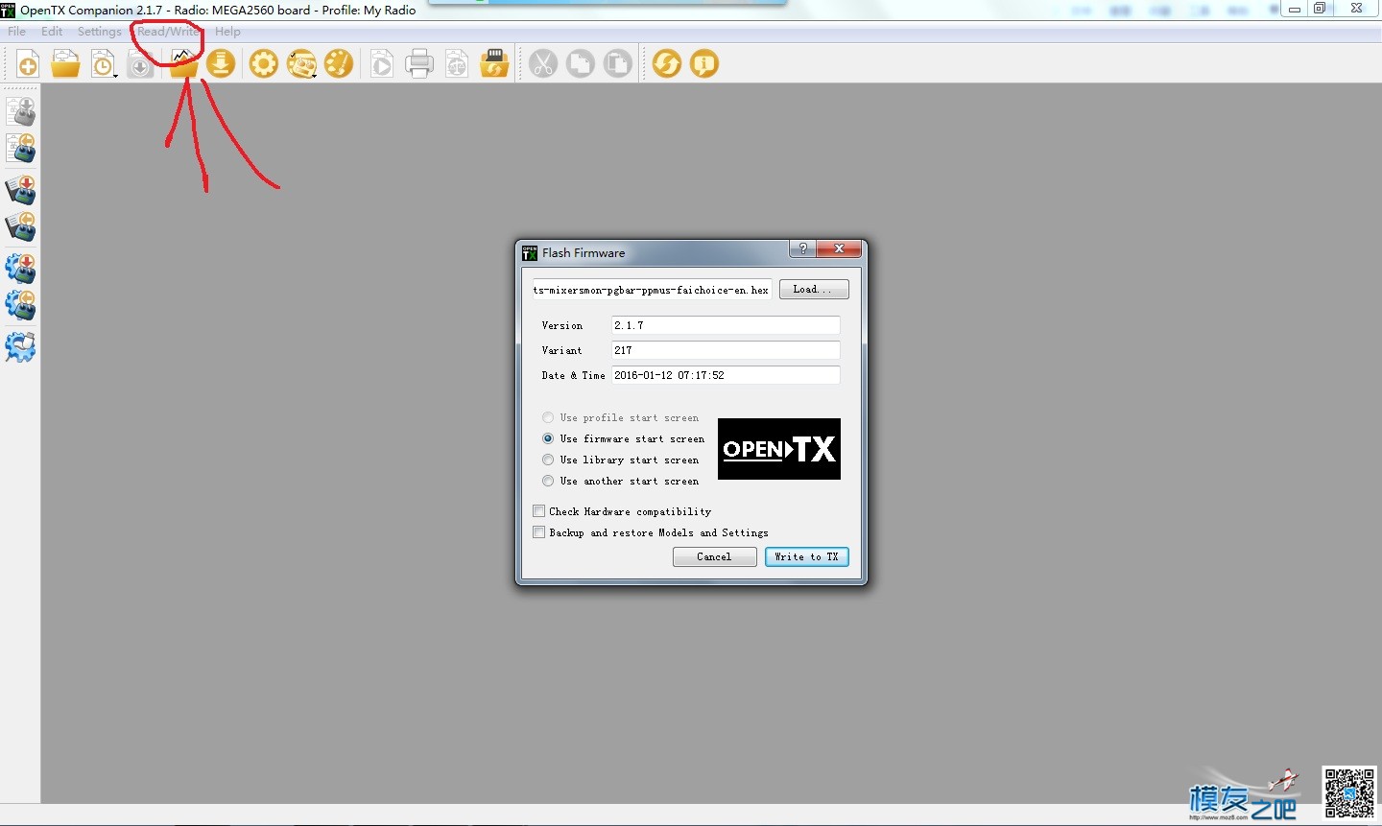Click the Print icon
The width and height of the screenshot is (1382, 826).
pos(419,63)
